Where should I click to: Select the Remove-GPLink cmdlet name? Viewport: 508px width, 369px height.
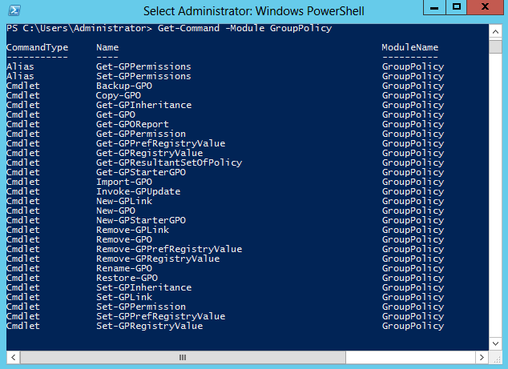132,230
